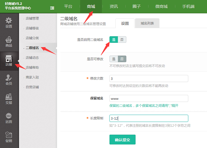The width and height of the screenshot is (207, 148).
Task: Open 店铺帮助 in the submenu
Action: click(32, 67)
